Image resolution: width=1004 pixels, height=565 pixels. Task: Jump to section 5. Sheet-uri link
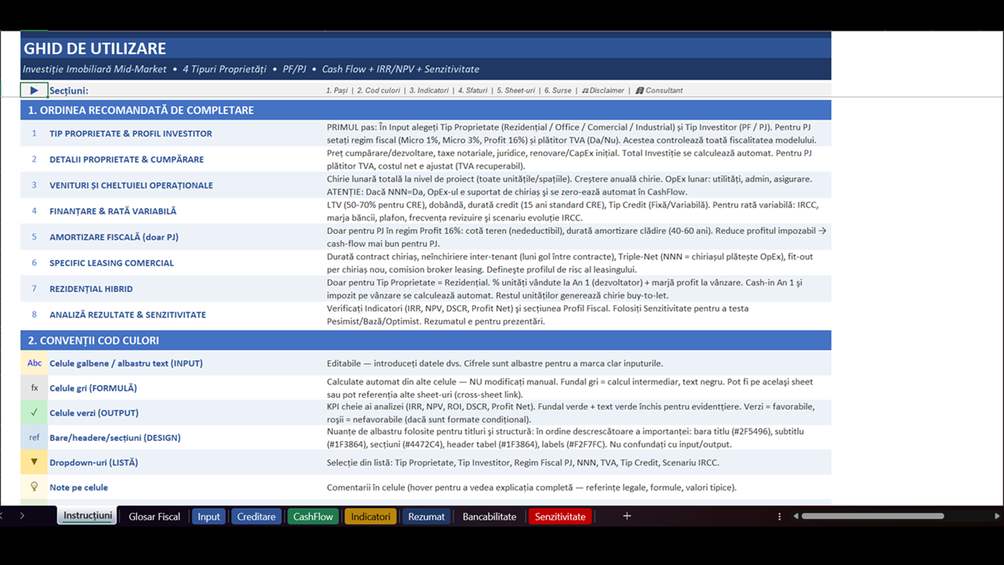click(515, 90)
